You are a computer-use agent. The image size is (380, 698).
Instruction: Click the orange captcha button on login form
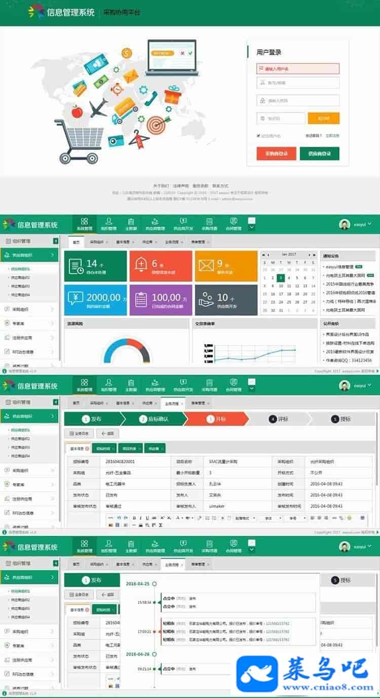pos(324,118)
